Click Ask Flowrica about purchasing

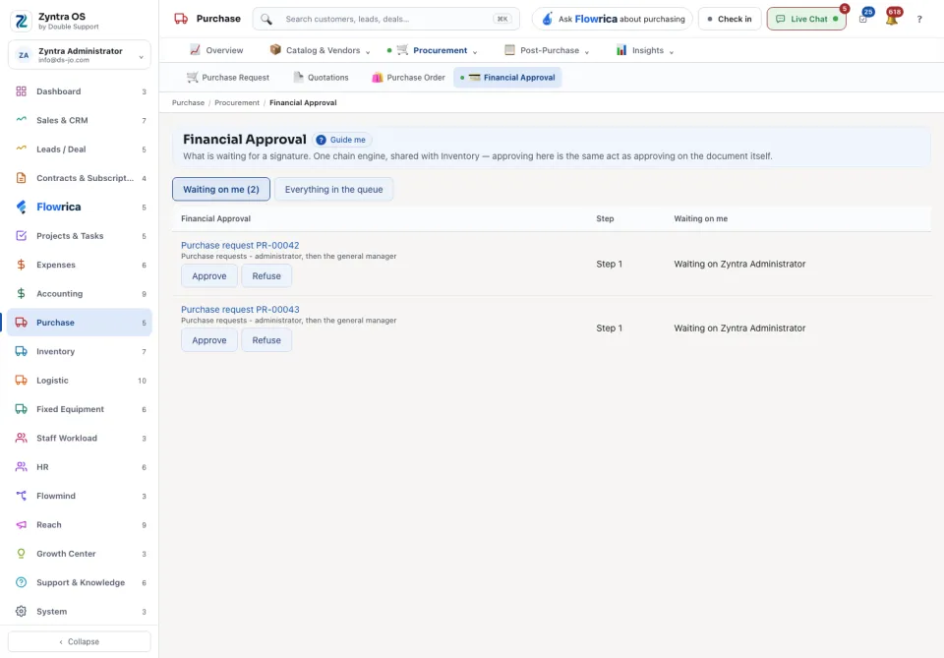tap(613, 20)
